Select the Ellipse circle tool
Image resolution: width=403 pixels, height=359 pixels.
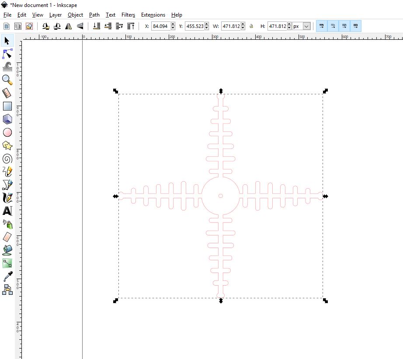click(x=7, y=132)
